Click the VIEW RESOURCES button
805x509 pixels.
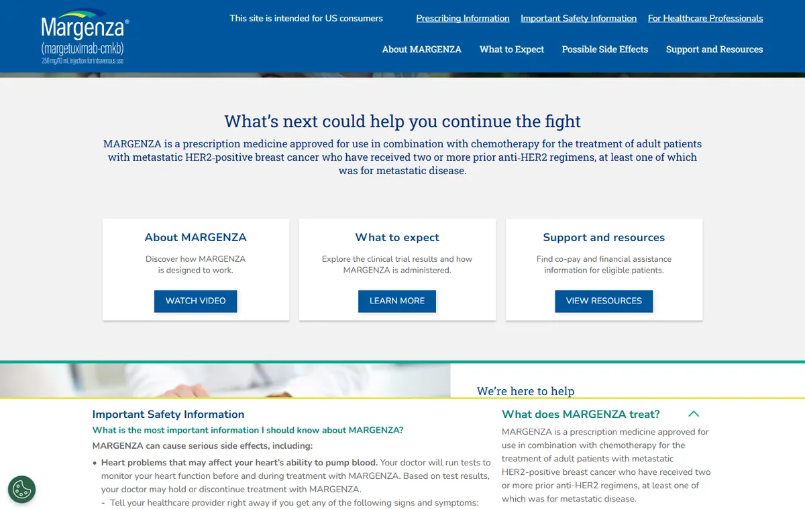(x=604, y=301)
